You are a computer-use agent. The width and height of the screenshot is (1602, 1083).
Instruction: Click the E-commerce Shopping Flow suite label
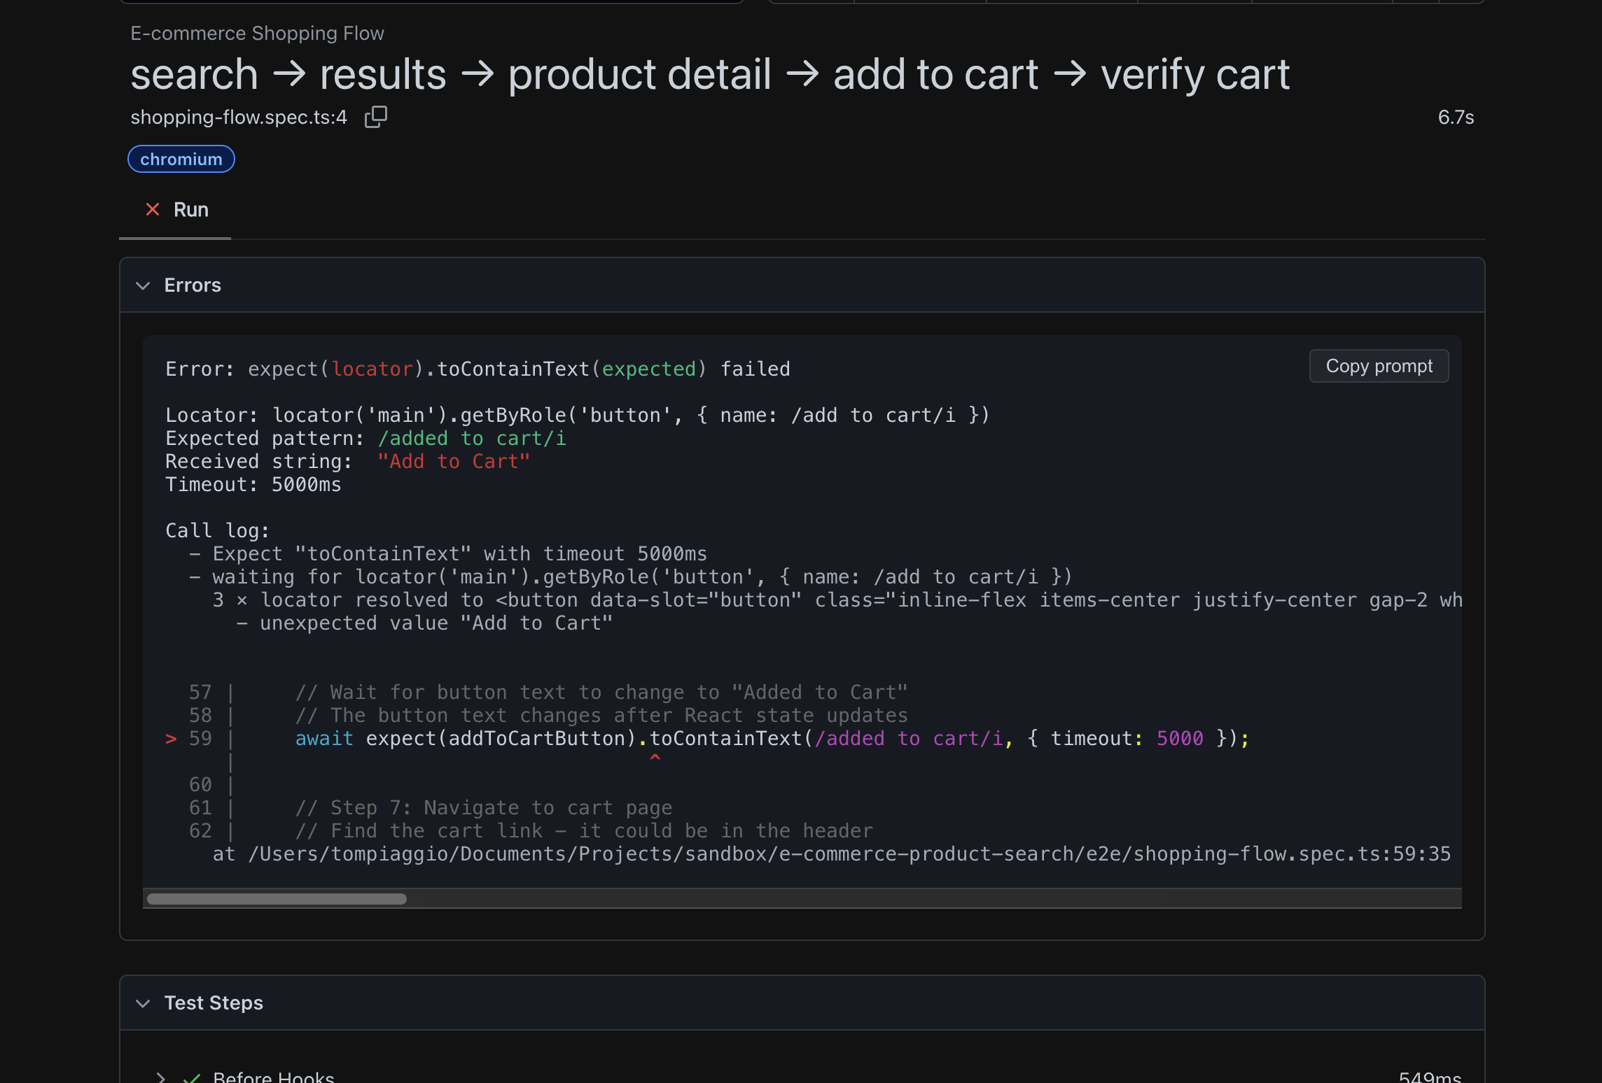point(257,34)
